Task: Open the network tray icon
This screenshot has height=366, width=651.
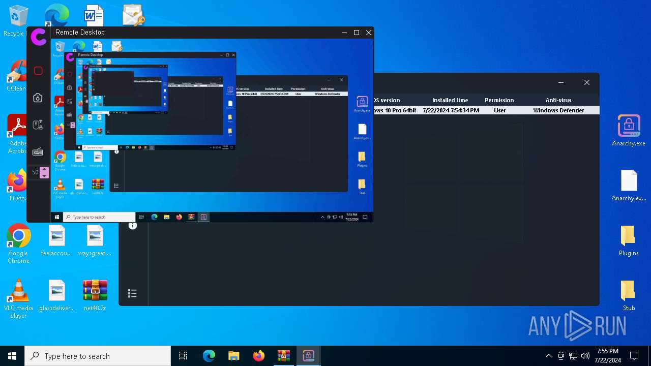Action: pos(573,356)
